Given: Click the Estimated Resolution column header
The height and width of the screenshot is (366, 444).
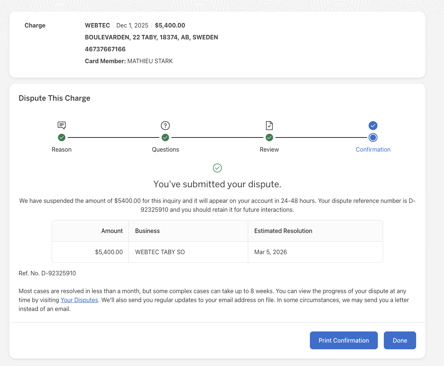Looking at the screenshot, I should pyautogui.click(x=283, y=231).
